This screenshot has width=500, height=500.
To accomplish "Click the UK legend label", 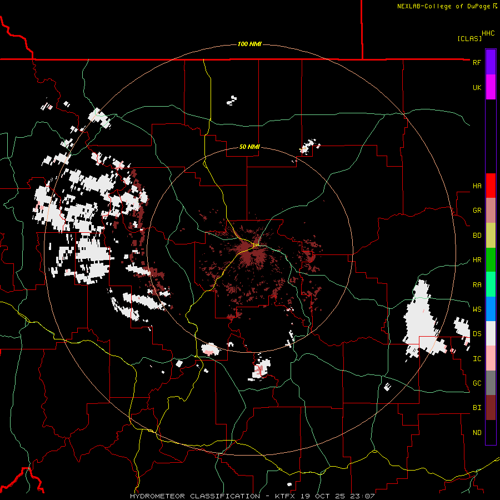I will point(477,87).
